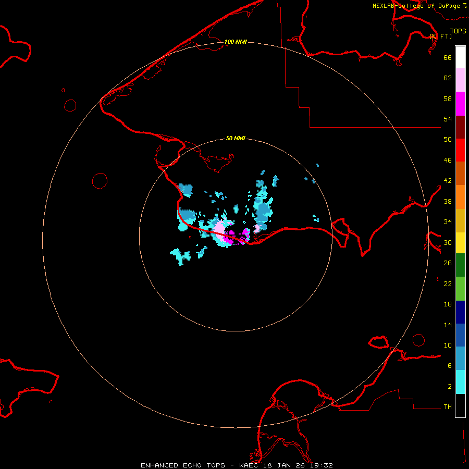Click the "ENHANCED ECHO TOPS" title text
This screenshot has width=469, height=469.
pos(183,465)
